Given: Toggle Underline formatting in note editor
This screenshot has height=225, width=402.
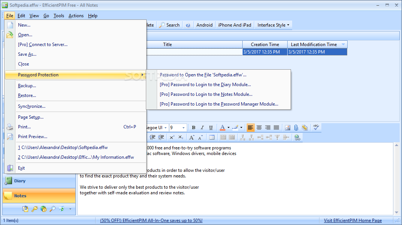Looking at the screenshot, I should tap(211, 127).
